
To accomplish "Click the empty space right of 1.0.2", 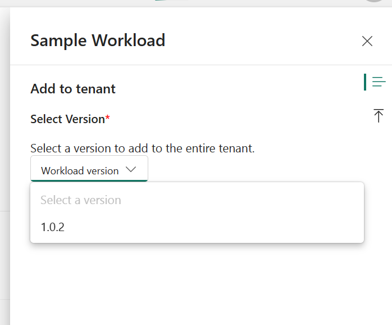I will (x=225, y=227).
